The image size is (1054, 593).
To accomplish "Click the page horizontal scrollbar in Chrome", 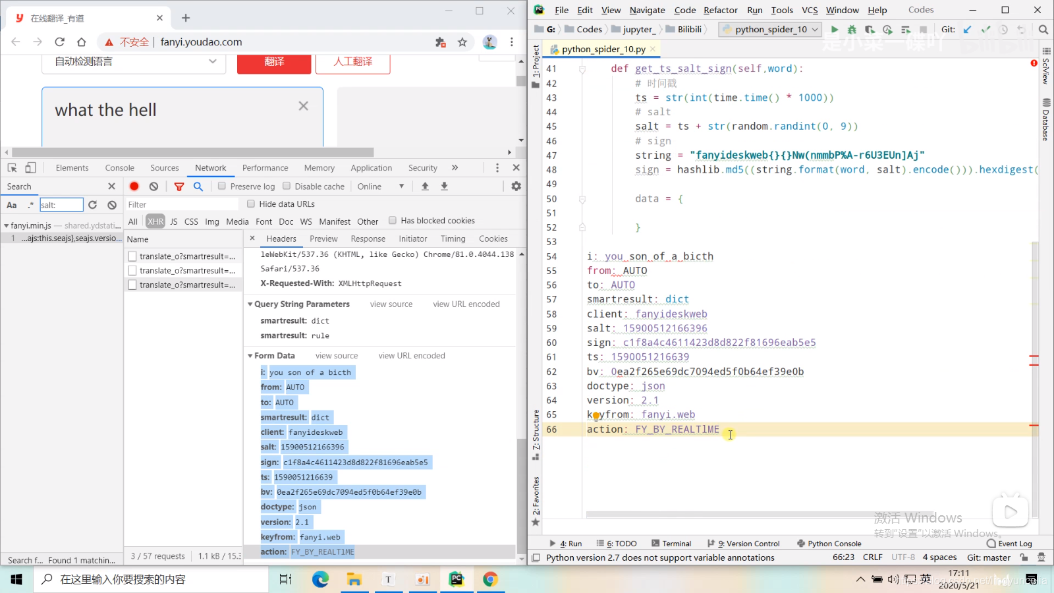I will pyautogui.click(x=192, y=152).
